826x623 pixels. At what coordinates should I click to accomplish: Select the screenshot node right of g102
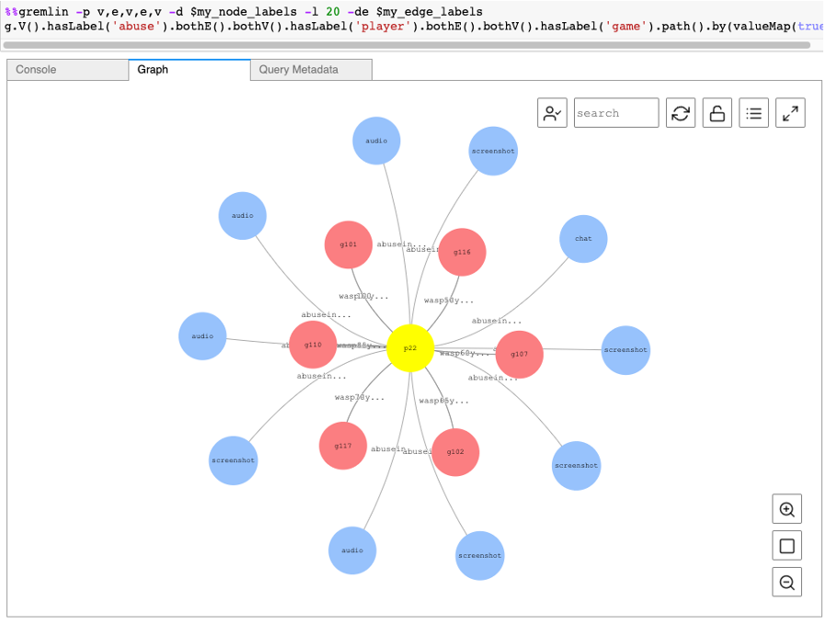(x=577, y=466)
